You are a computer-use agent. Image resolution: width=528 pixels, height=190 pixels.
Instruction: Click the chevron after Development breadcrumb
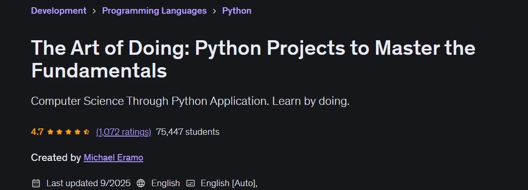click(94, 11)
